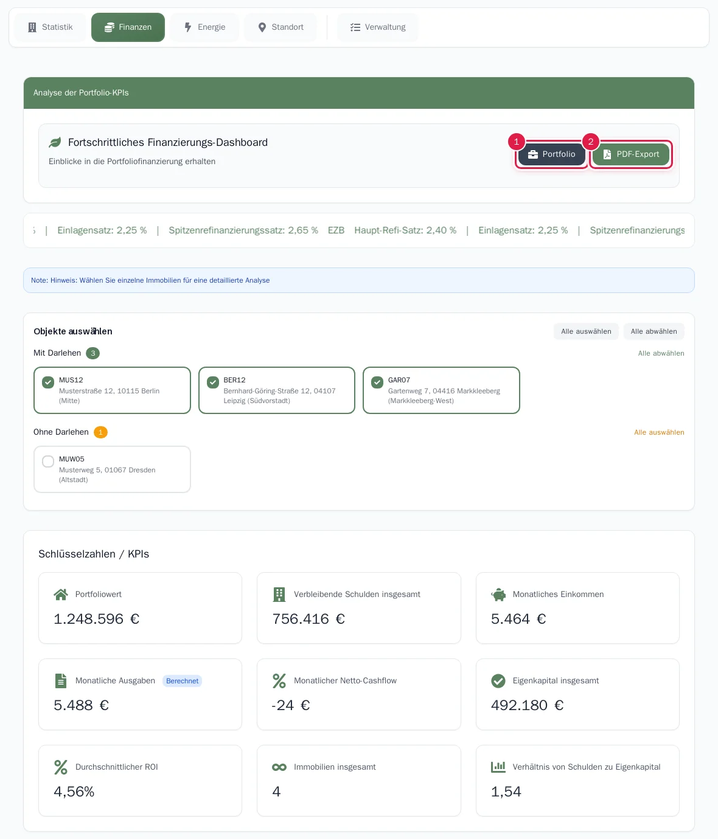Viewport: 718px width, 839px height.
Task: Click the leaf icon beside the dashboard title
Action: coord(55,142)
